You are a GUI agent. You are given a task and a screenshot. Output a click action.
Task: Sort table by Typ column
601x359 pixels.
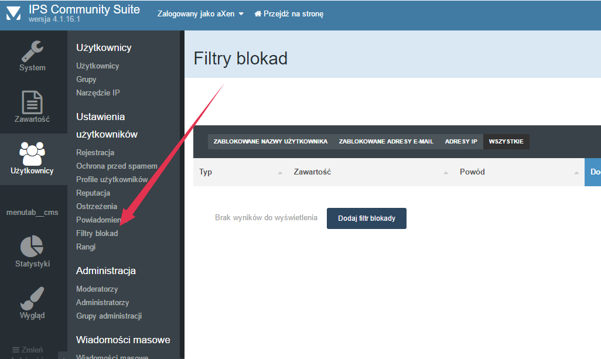point(240,172)
